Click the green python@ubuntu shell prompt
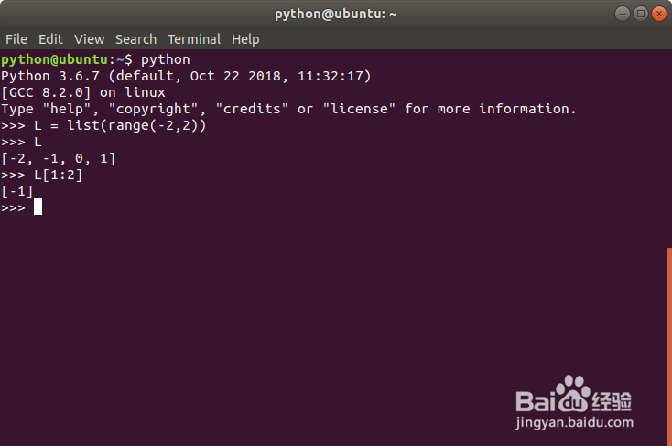This screenshot has width=672, height=446. tap(58, 59)
